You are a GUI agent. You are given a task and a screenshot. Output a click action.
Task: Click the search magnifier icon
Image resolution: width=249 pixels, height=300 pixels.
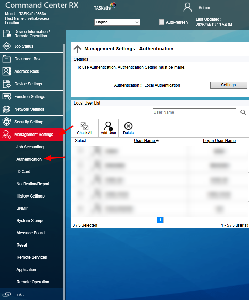tap(243, 112)
